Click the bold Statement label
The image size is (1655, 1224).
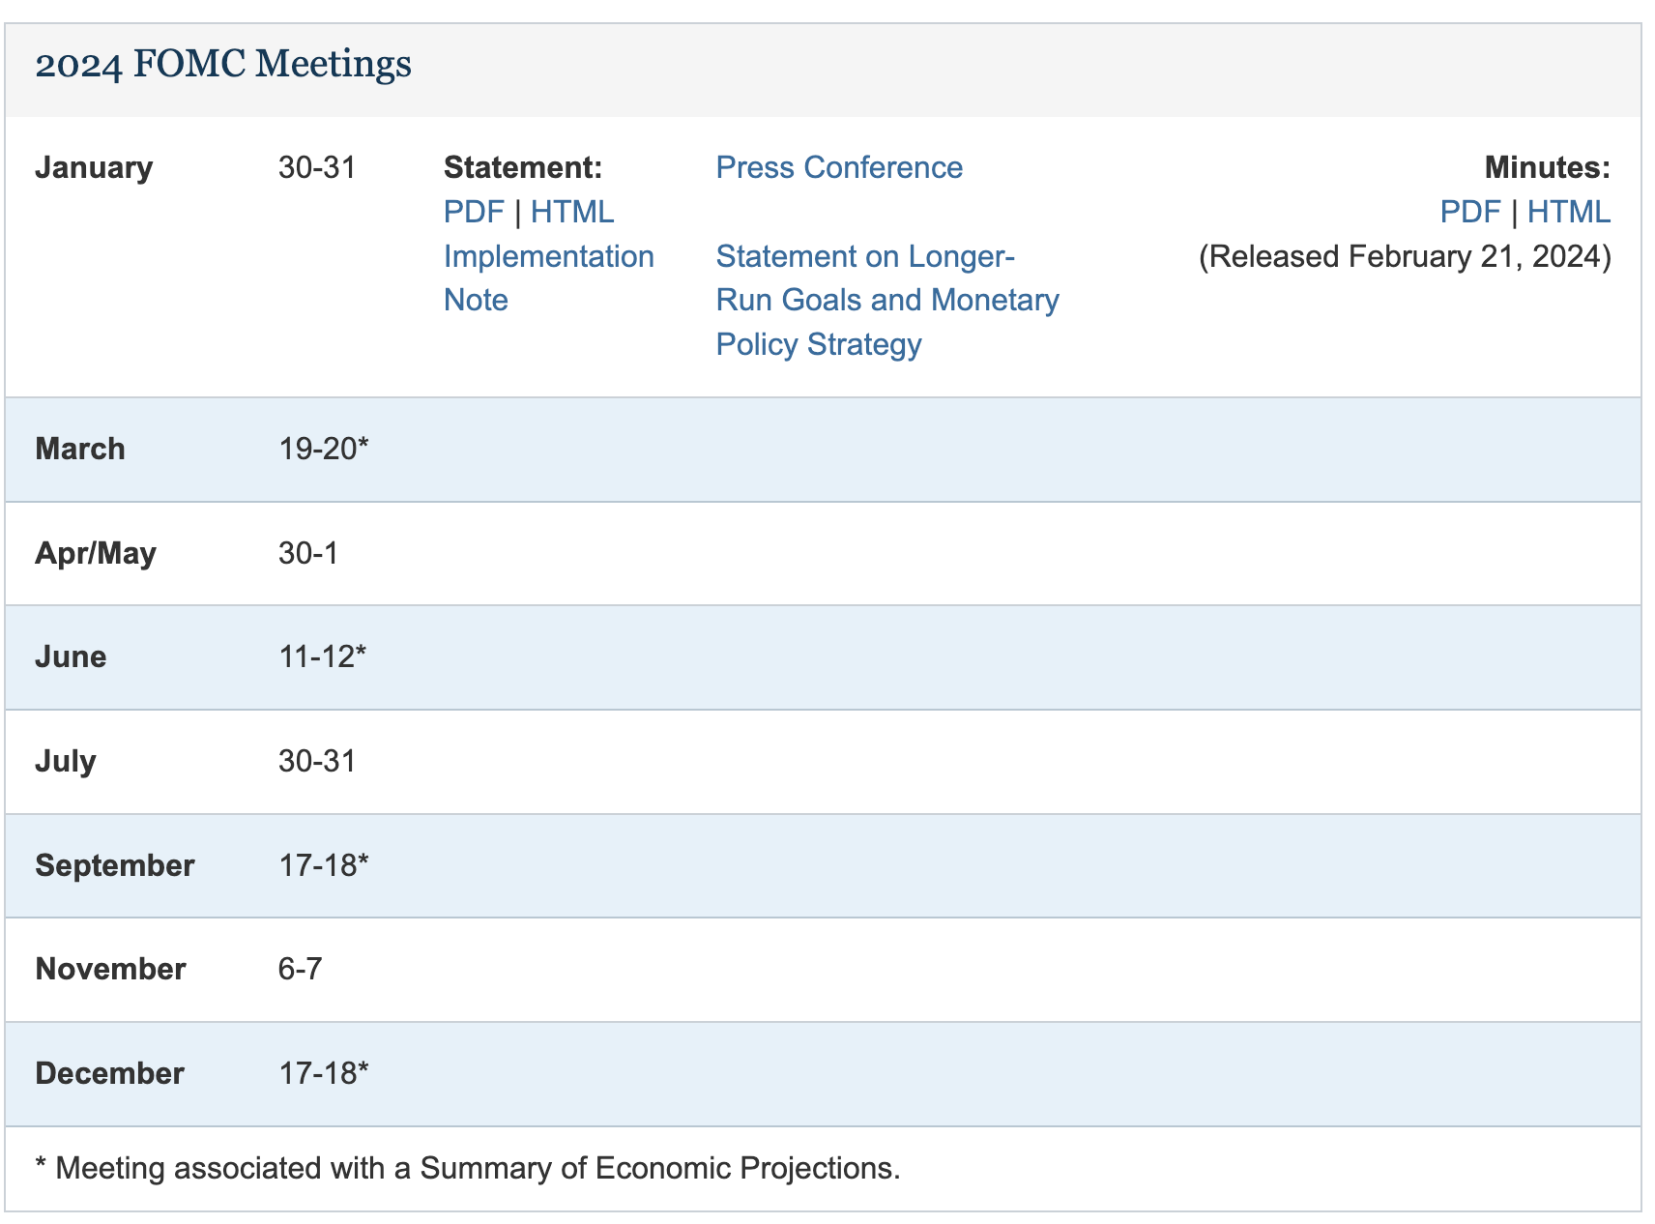point(522,167)
